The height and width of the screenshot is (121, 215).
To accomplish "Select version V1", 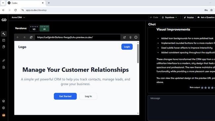I will pyautogui.click(x=44, y=28).
